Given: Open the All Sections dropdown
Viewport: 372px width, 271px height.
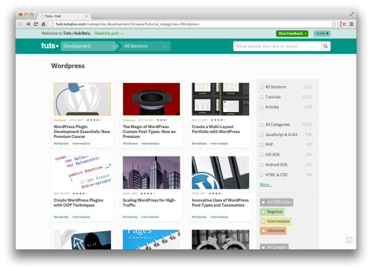Looking at the screenshot, I should pyautogui.click(x=145, y=46).
